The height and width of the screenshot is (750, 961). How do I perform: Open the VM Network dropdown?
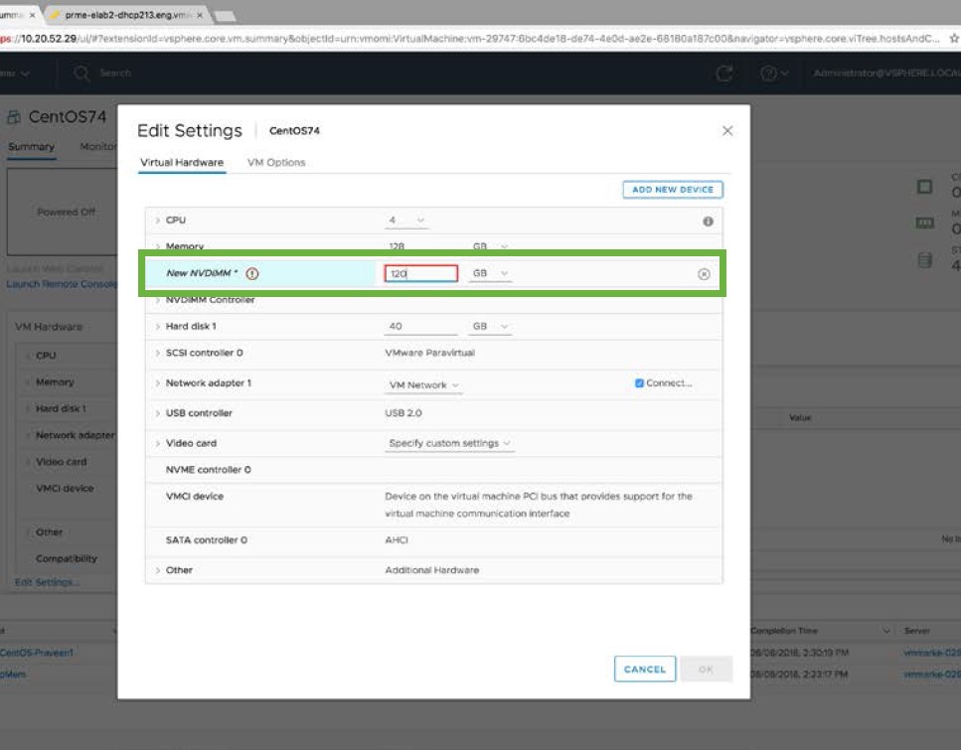tap(423, 385)
